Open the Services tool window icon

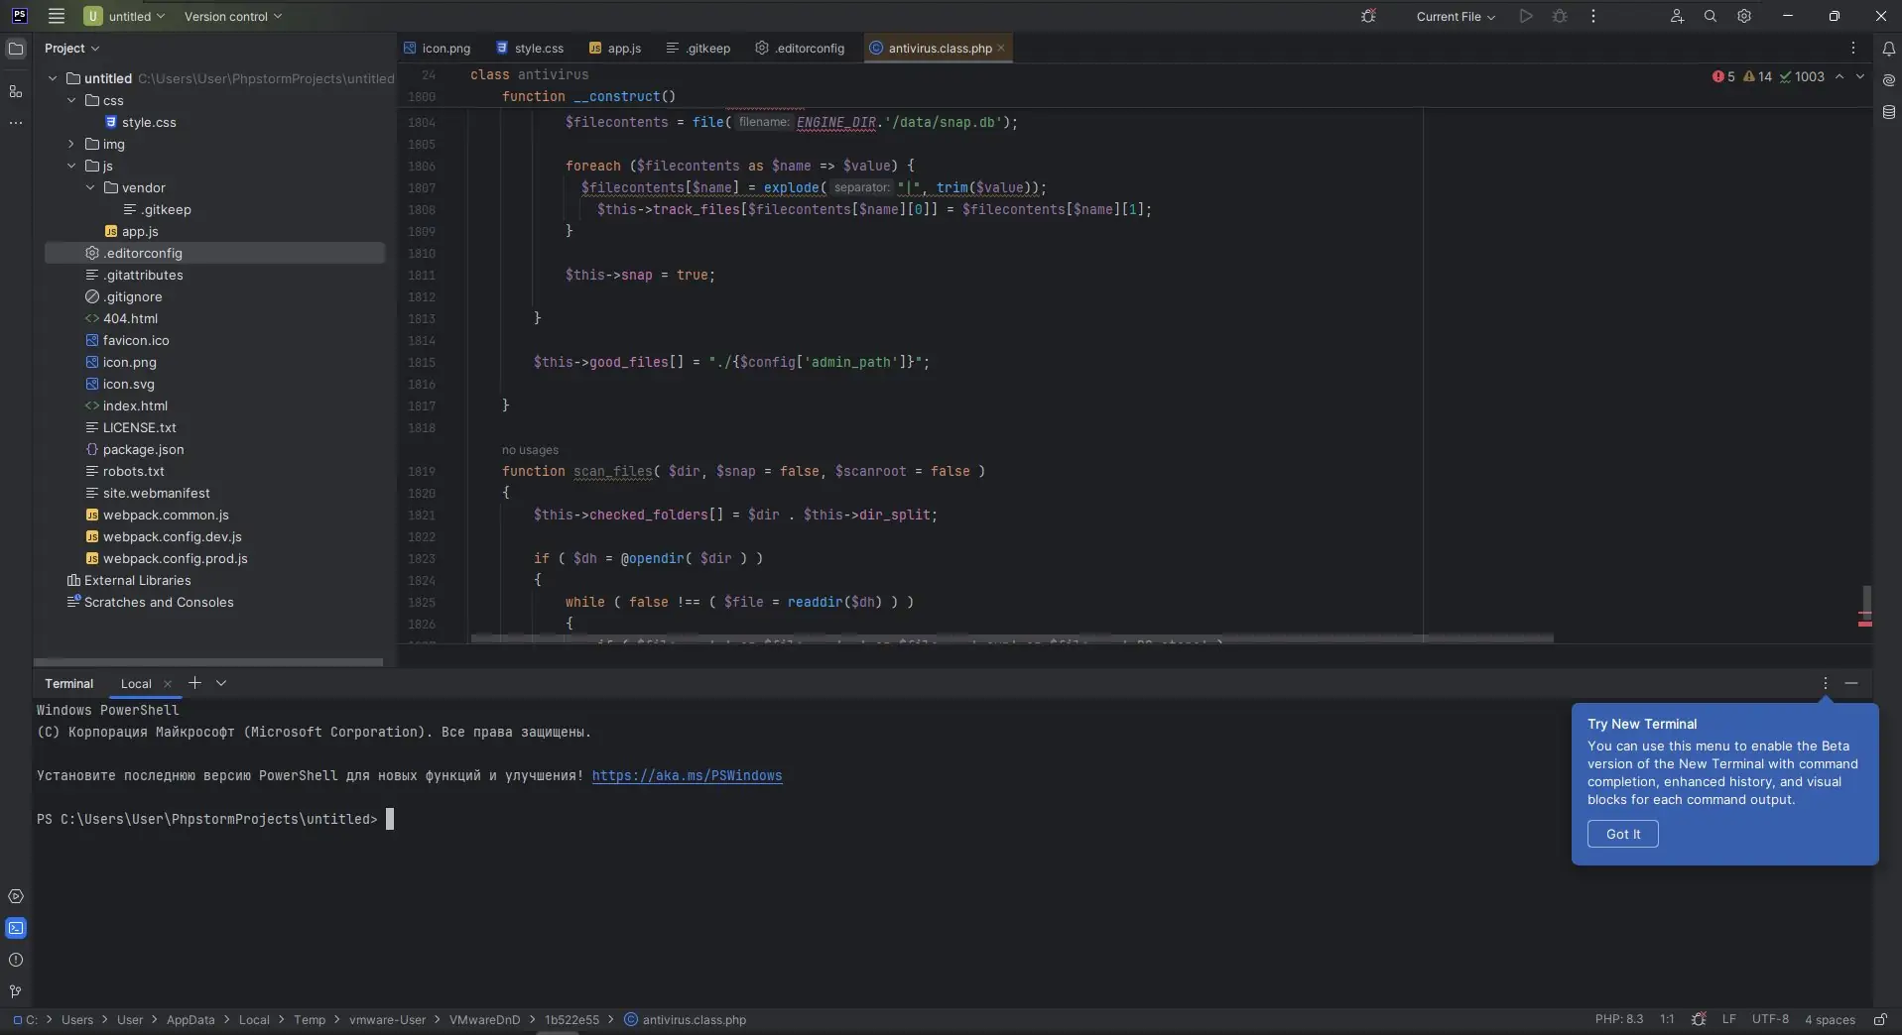pos(16,896)
